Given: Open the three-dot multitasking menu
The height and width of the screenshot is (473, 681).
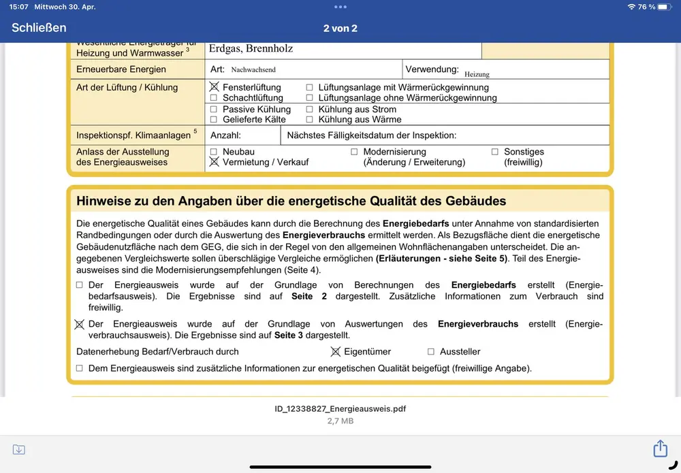Looking at the screenshot, I should tap(340, 7).
